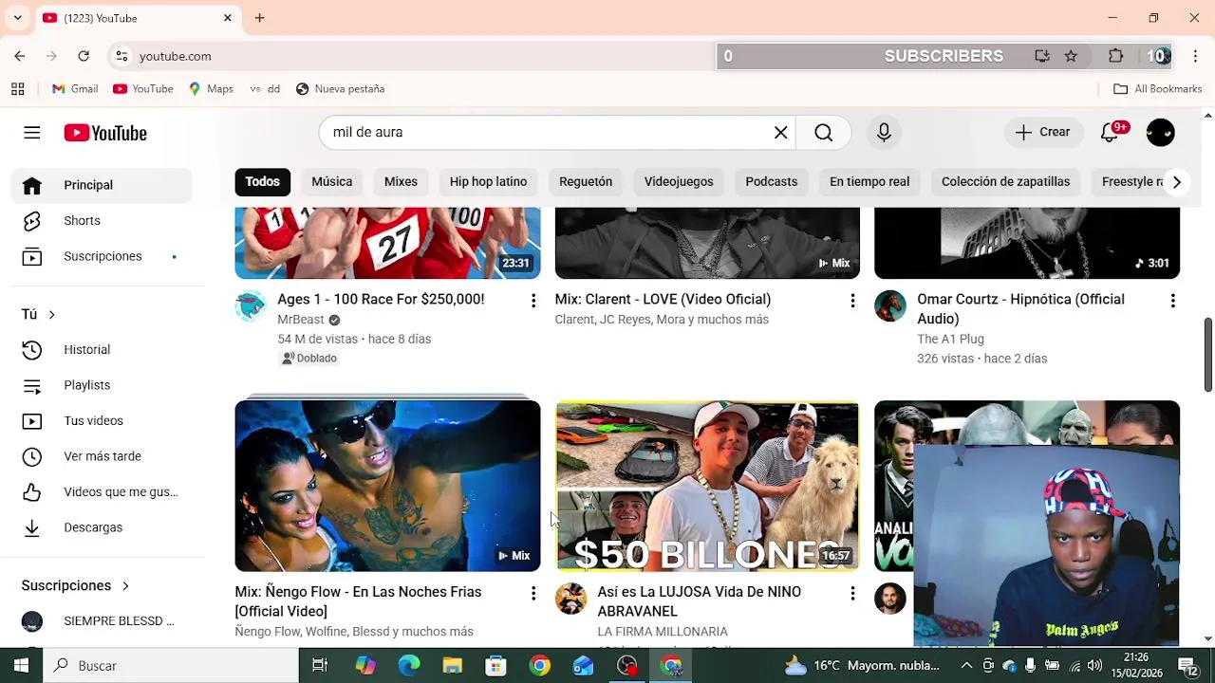1215x683 pixels.
Task: Open more options for the NINO ABRAVANEL video
Action: point(852,594)
